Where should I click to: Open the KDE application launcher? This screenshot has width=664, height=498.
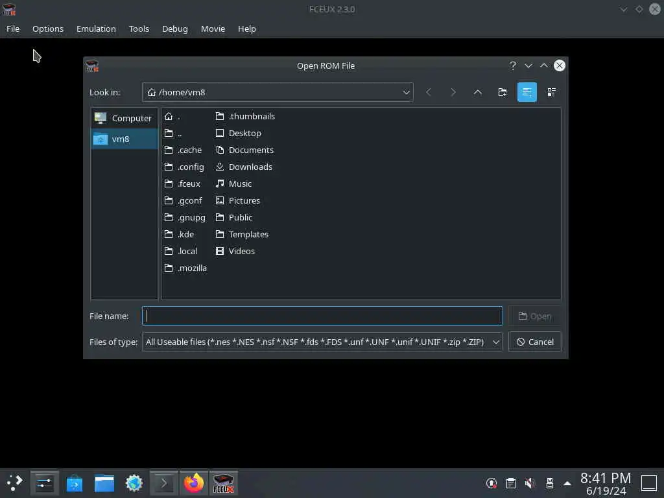[x=14, y=482]
